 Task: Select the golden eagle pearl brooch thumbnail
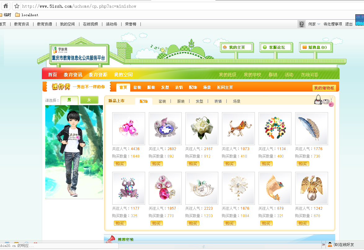click(x=312, y=188)
